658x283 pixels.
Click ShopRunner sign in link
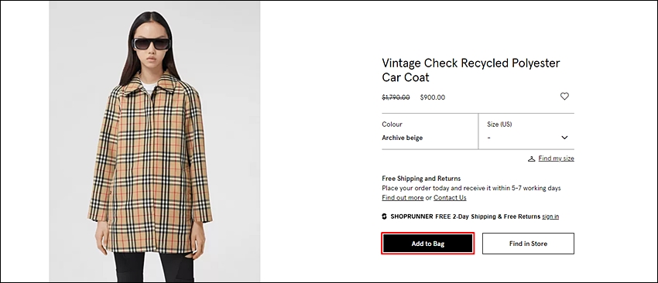550,217
